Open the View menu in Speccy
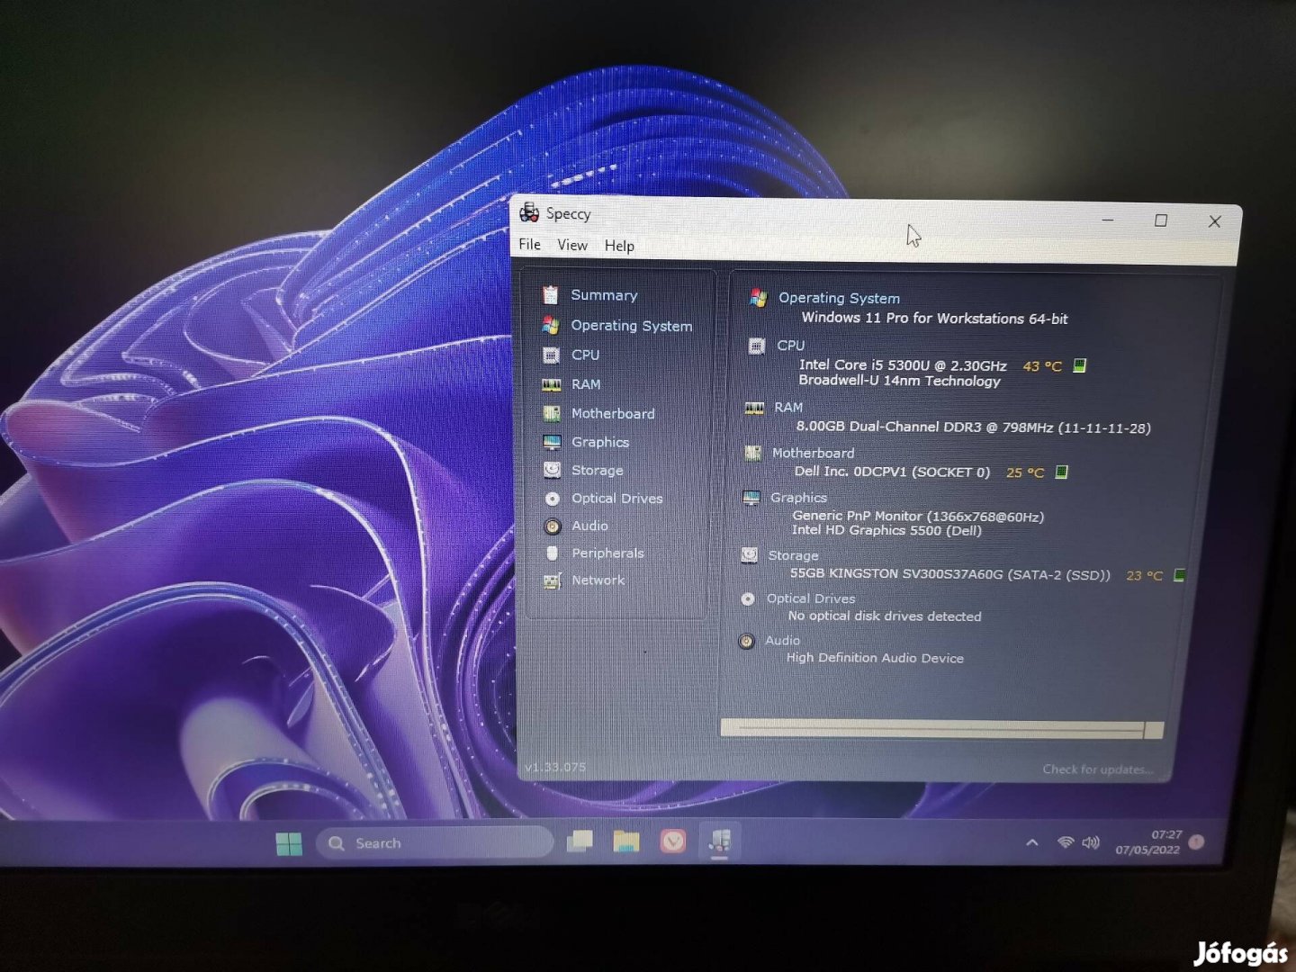The height and width of the screenshot is (972, 1296). 572,245
